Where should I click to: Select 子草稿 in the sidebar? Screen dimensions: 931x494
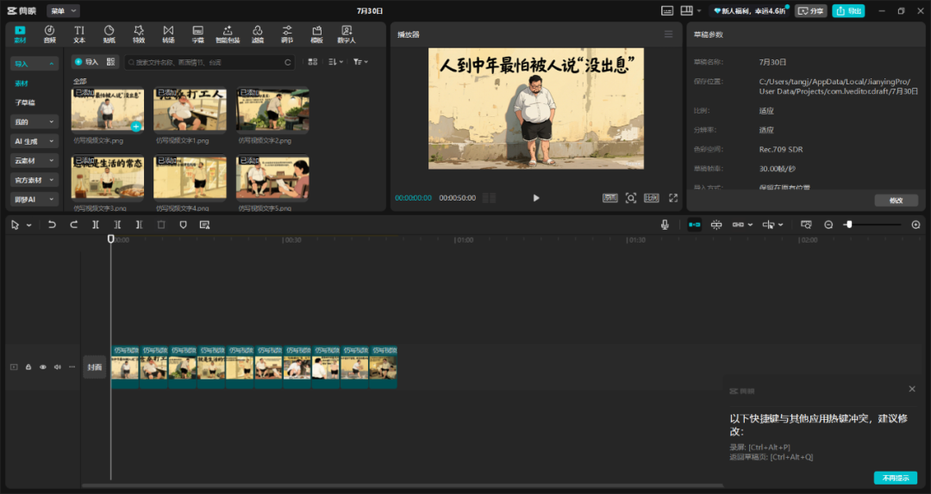tap(25, 102)
